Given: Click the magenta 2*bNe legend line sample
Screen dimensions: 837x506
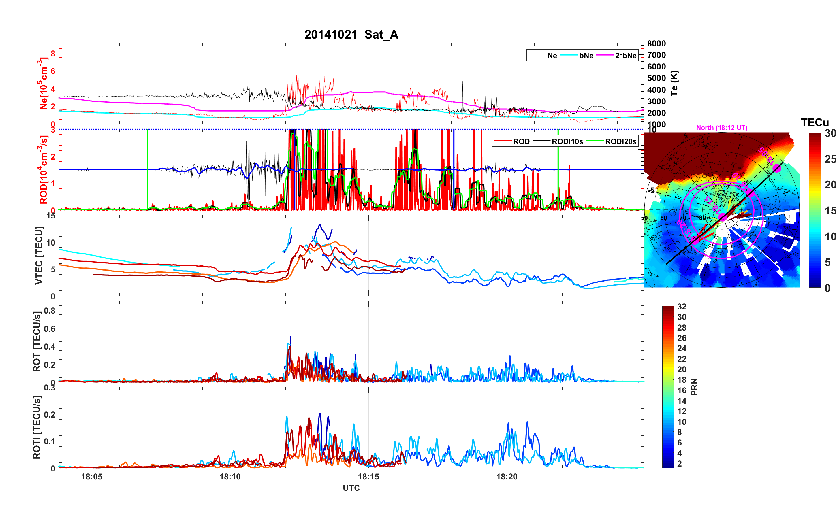Looking at the screenshot, I should click(x=605, y=55).
